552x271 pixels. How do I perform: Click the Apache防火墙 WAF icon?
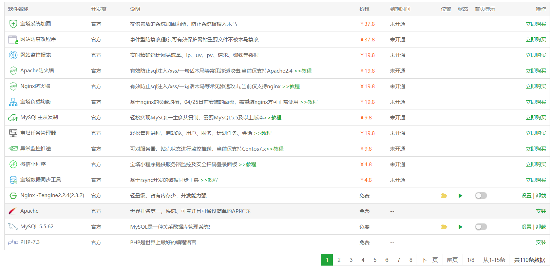pos(13,71)
